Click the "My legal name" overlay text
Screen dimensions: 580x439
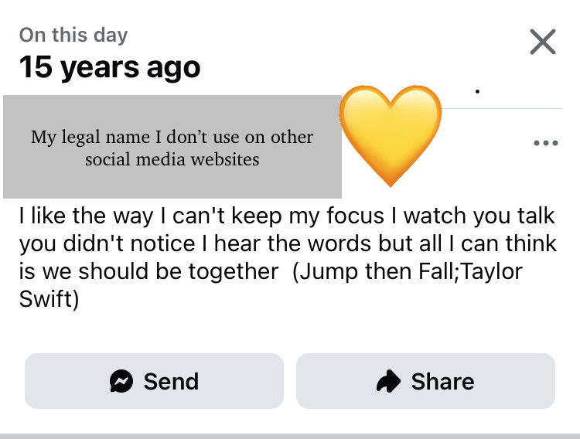click(x=172, y=137)
